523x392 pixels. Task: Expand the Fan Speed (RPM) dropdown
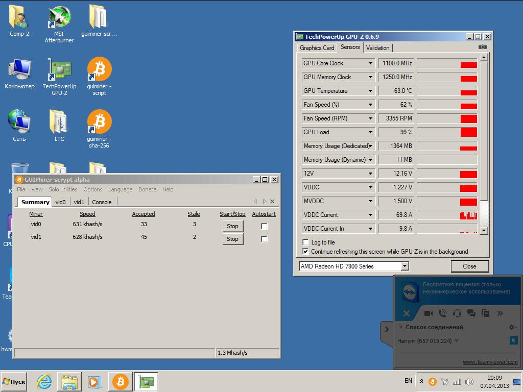click(x=371, y=118)
